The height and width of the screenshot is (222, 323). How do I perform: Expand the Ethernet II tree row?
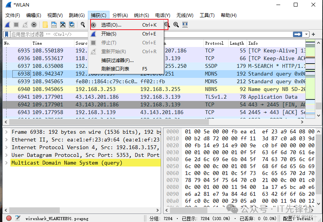6,140
